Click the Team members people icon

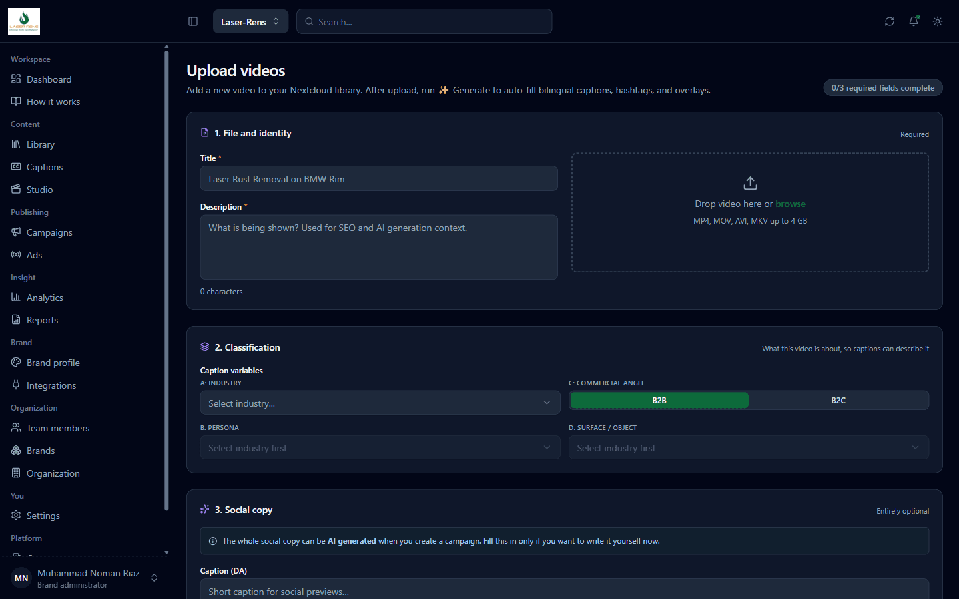coord(16,428)
